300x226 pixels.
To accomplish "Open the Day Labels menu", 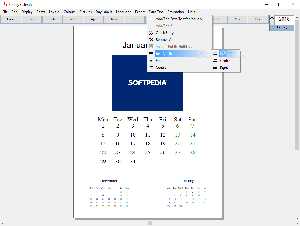I will [x=104, y=12].
